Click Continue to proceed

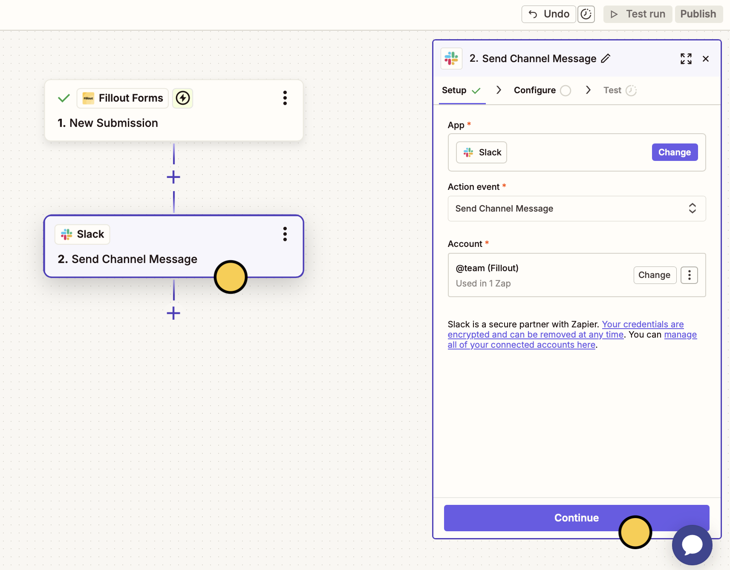tap(577, 518)
